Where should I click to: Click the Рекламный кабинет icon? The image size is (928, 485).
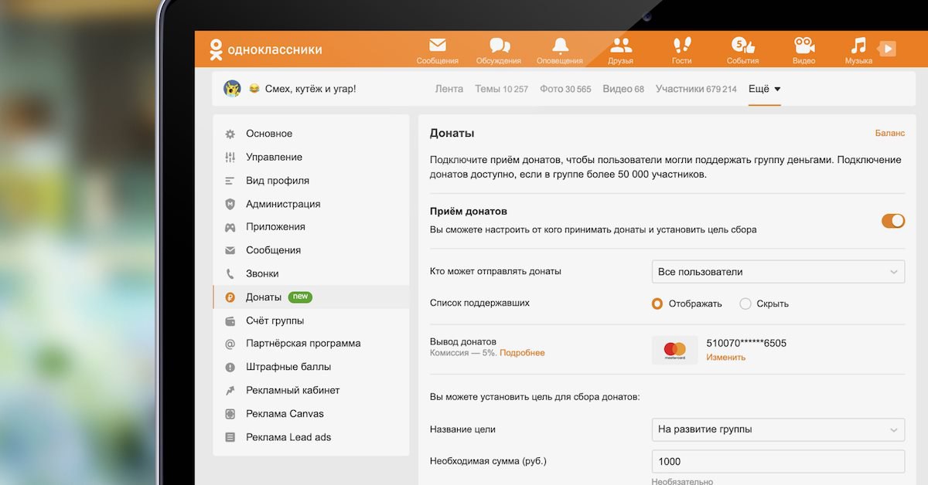coord(230,390)
